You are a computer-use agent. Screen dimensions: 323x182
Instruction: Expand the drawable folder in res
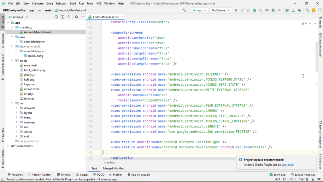click(x=16, y=108)
